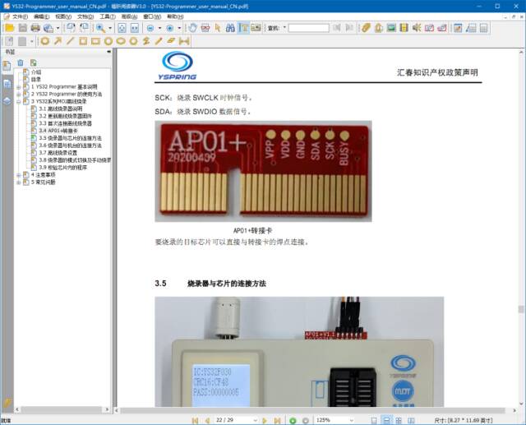Select the line drawing tool
Viewport: 526px width, 425px height.
[x=70, y=41]
